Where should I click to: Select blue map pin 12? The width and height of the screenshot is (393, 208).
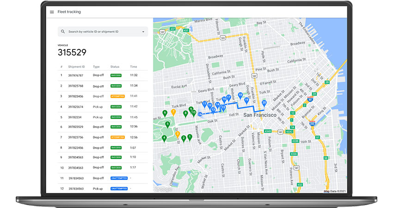pos(210,106)
